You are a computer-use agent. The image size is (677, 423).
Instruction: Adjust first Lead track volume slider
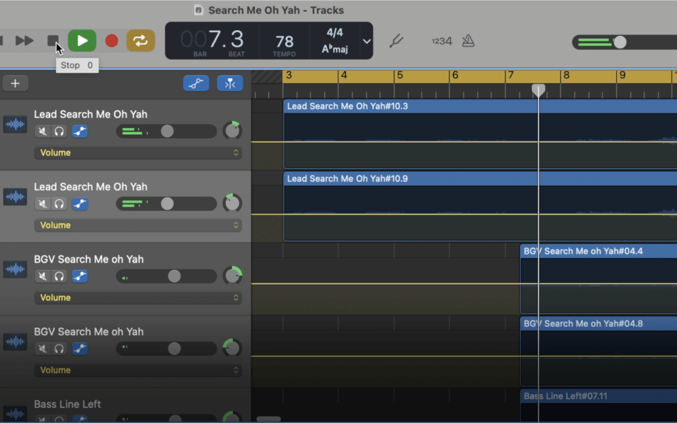167,131
